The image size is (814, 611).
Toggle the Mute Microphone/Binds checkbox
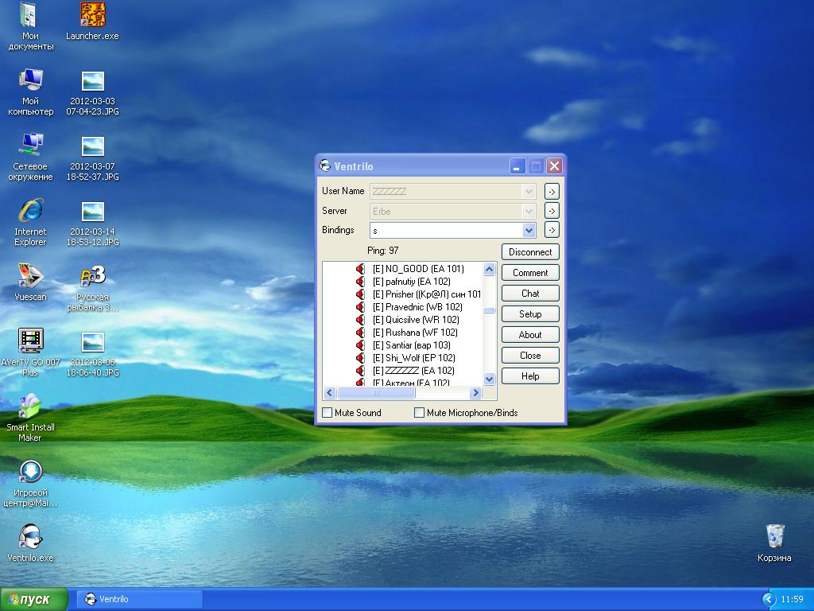pos(420,413)
